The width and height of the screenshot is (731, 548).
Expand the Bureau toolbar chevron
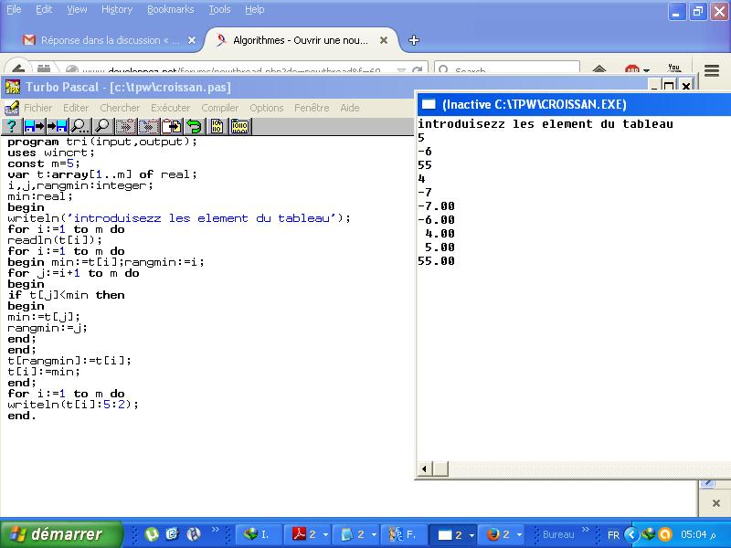(586, 530)
